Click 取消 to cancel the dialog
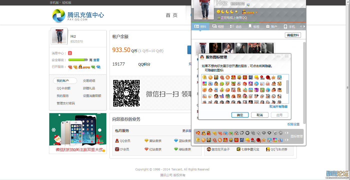 pos(260,115)
